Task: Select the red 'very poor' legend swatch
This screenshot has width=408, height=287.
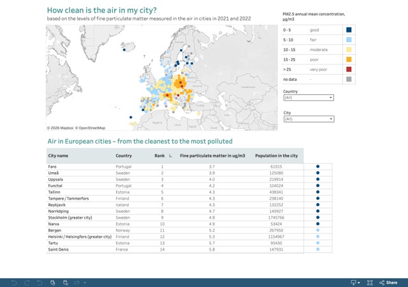Action: click(x=349, y=70)
